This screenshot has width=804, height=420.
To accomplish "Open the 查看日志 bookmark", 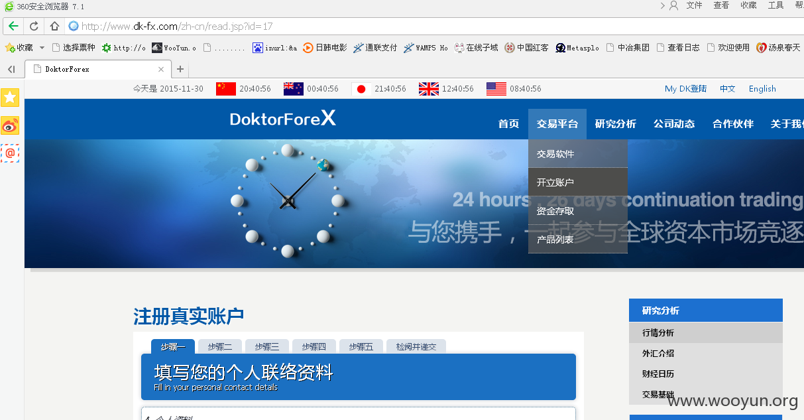I will (x=678, y=48).
